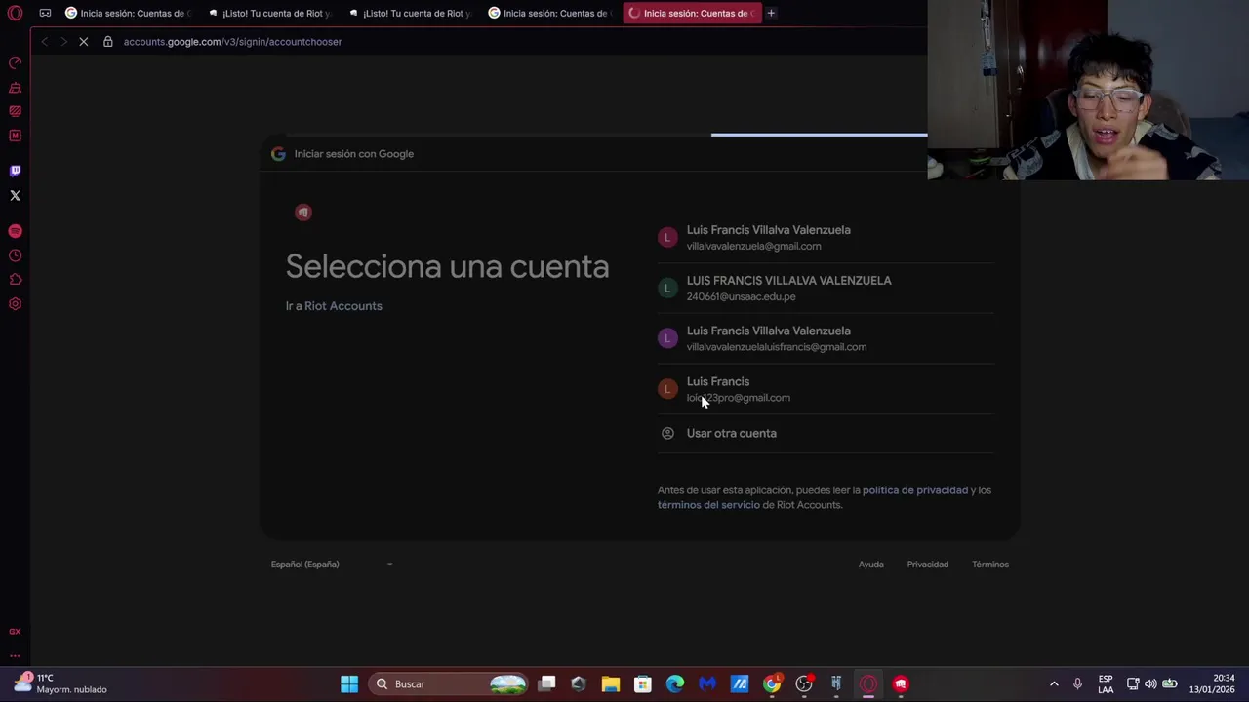Select 'Usar otra cuenta' option
Viewport: 1249px width, 702px height.
826,433
